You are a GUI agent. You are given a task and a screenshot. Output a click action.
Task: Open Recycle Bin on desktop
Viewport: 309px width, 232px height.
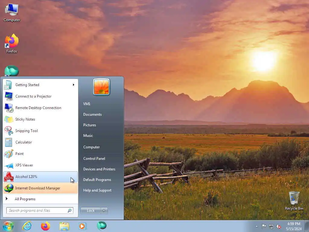(x=294, y=201)
